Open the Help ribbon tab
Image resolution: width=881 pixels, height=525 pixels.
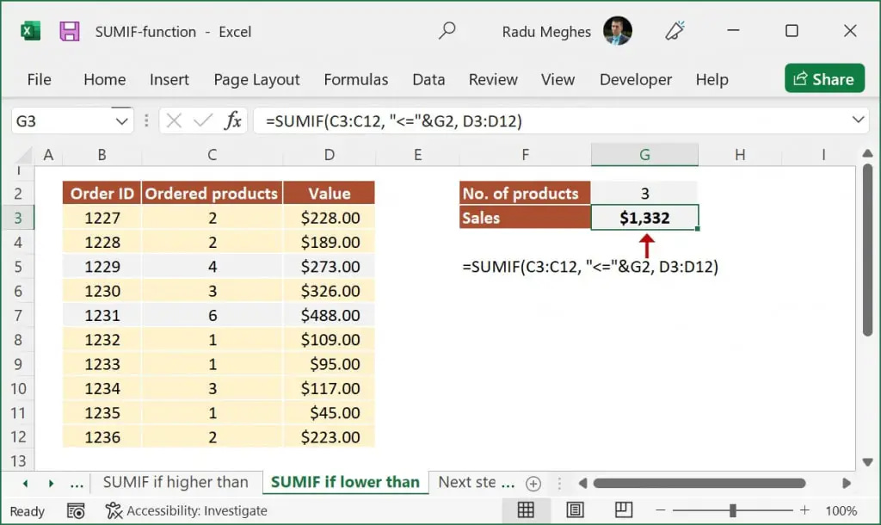click(712, 79)
